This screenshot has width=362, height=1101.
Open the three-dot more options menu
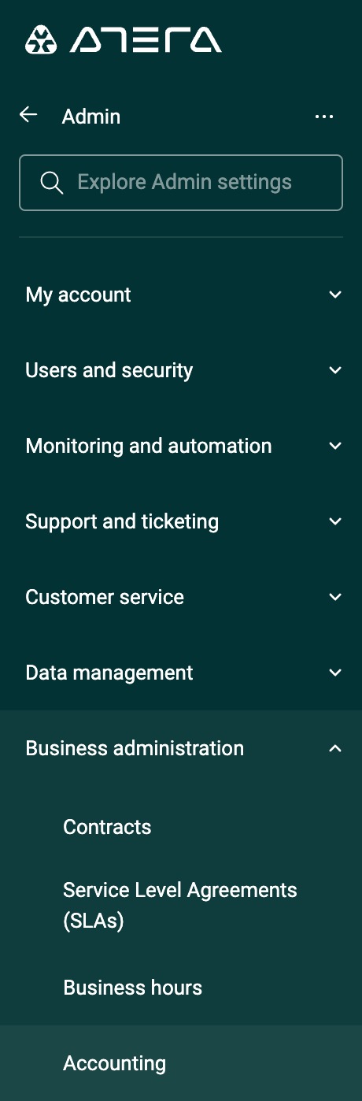tap(324, 117)
